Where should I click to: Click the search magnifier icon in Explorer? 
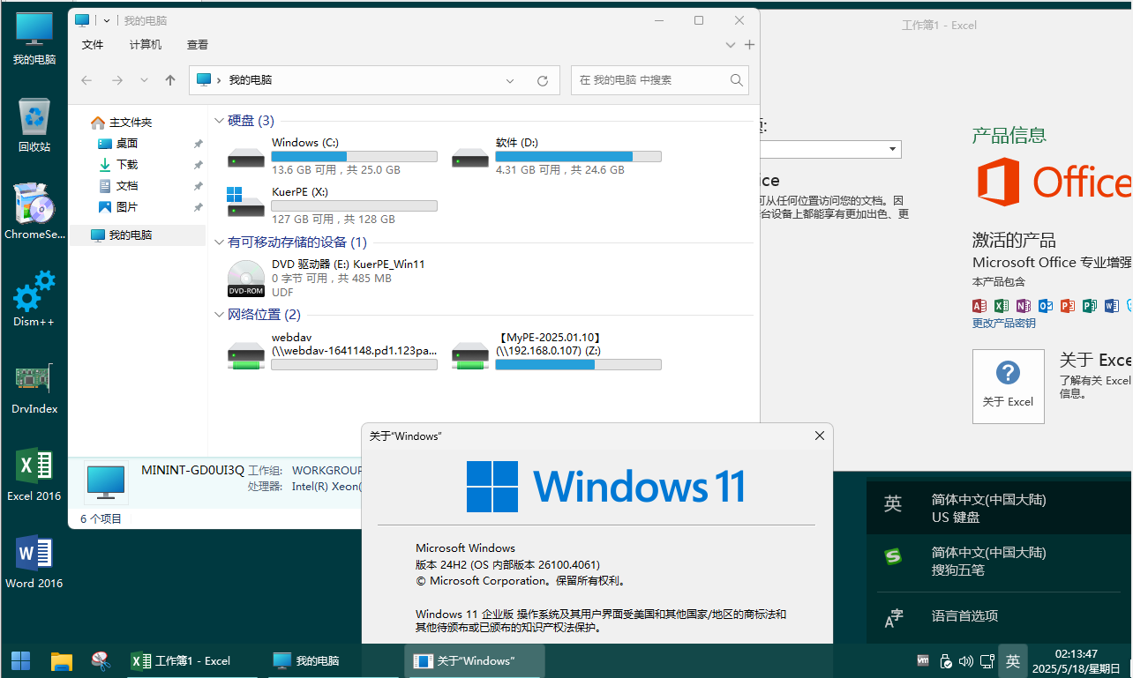tap(737, 80)
